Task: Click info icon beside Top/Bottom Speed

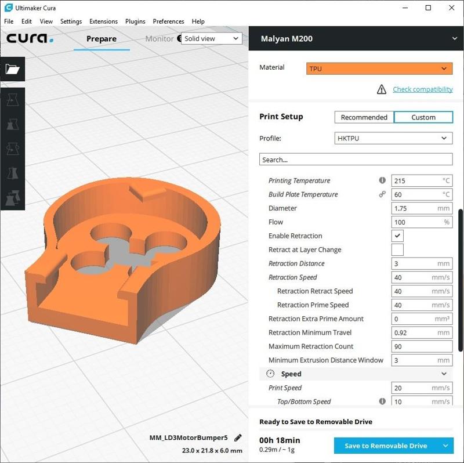Action: (x=382, y=401)
